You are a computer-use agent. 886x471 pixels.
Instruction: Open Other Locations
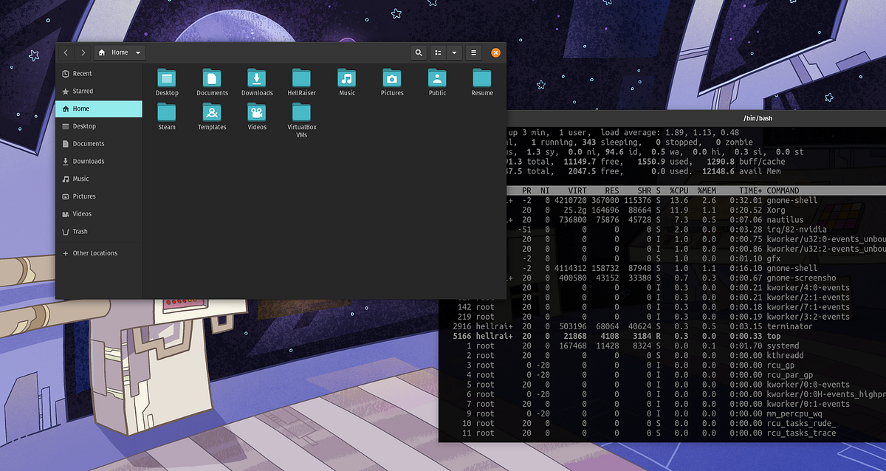92,252
